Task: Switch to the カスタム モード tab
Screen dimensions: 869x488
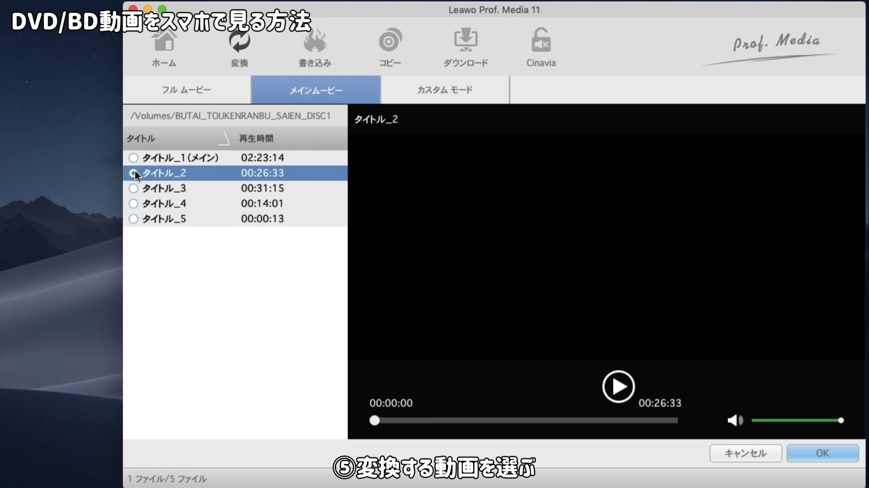Action: (x=445, y=90)
